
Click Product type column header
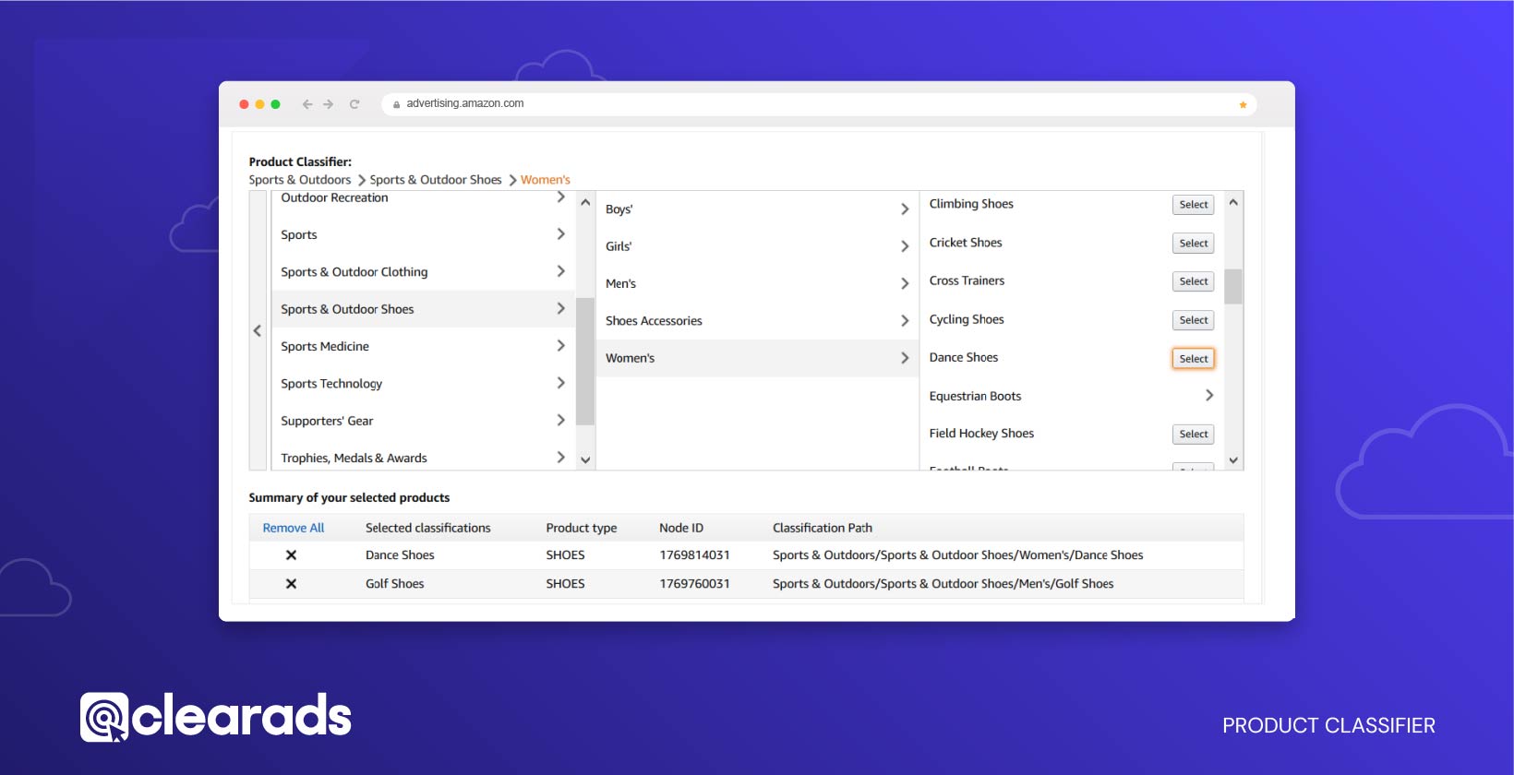[581, 528]
